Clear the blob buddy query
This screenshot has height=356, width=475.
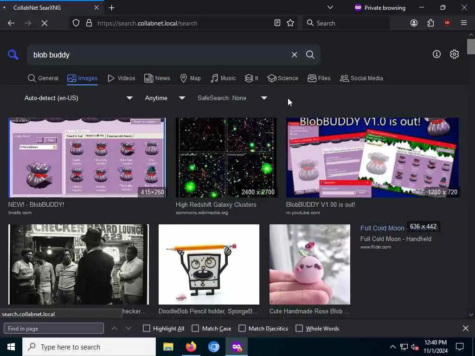click(294, 55)
